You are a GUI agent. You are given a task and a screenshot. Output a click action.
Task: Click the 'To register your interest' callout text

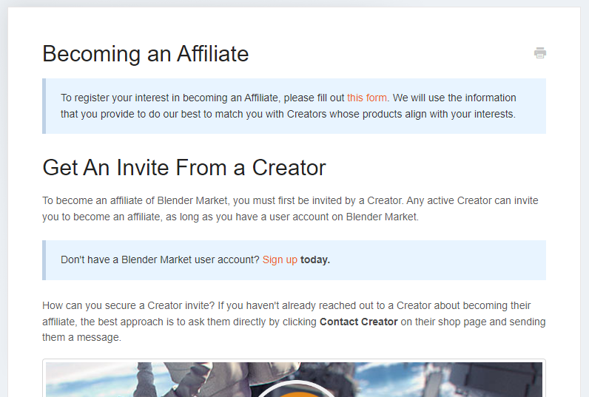coord(288,106)
